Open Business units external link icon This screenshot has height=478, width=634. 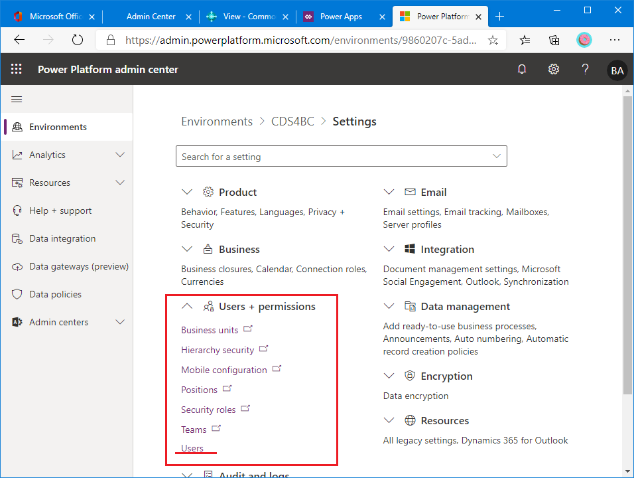pyautogui.click(x=248, y=329)
